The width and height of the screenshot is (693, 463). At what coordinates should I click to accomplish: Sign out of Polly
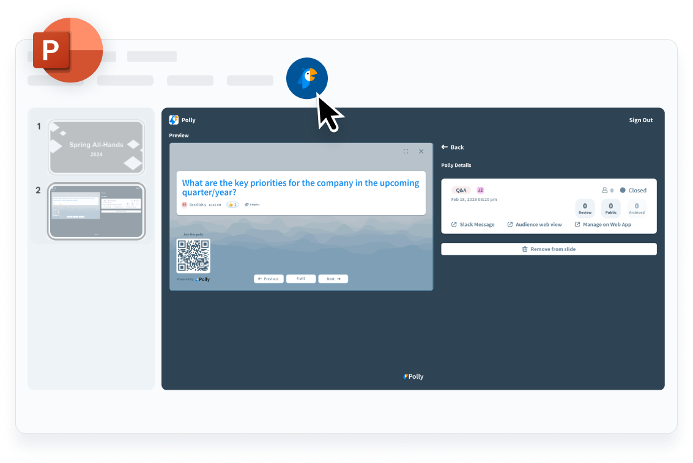pyautogui.click(x=640, y=120)
